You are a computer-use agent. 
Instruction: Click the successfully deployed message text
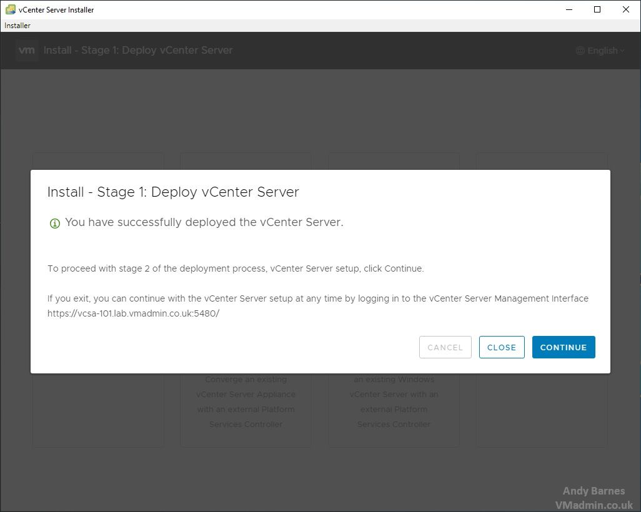[x=204, y=222]
